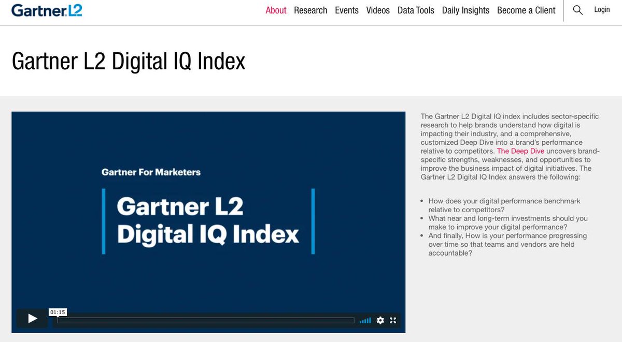The height and width of the screenshot is (342, 622).
Task: Open the Research menu item
Action: (310, 10)
